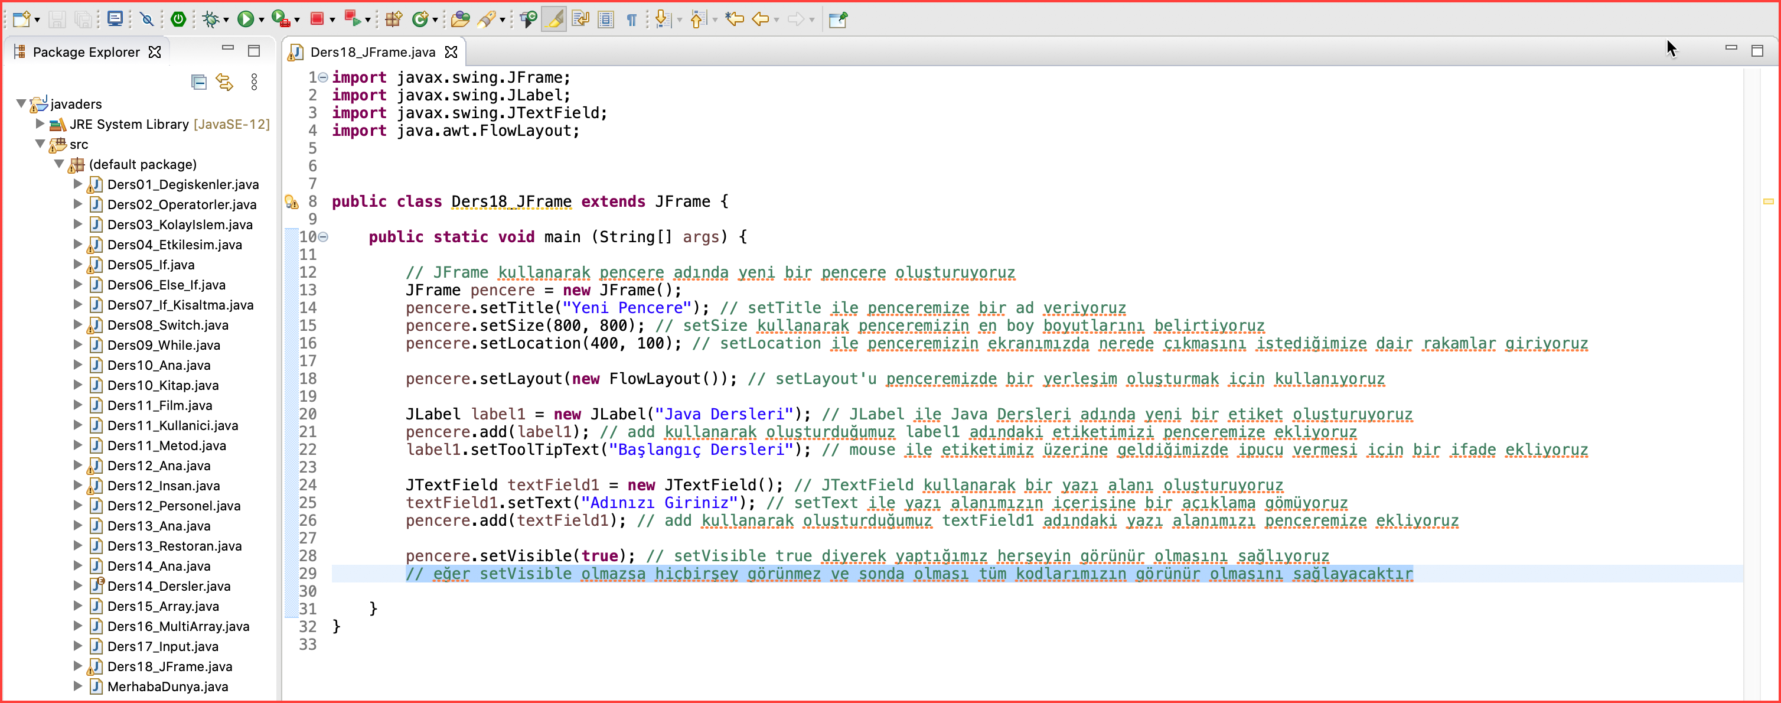Fold the imports block at line 1
Image resolution: width=1781 pixels, height=703 pixels.
tap(323, 77)
